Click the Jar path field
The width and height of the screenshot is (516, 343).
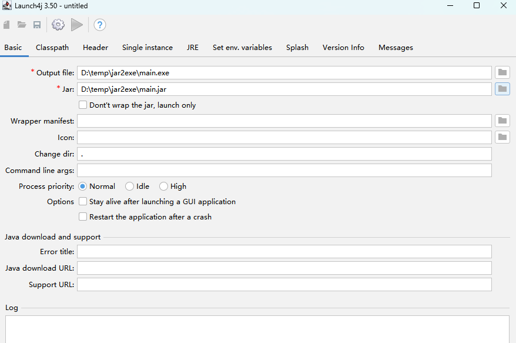[284, 89]
